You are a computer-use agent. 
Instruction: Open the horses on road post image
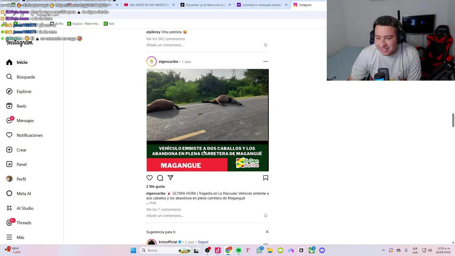tap(208, 120)
